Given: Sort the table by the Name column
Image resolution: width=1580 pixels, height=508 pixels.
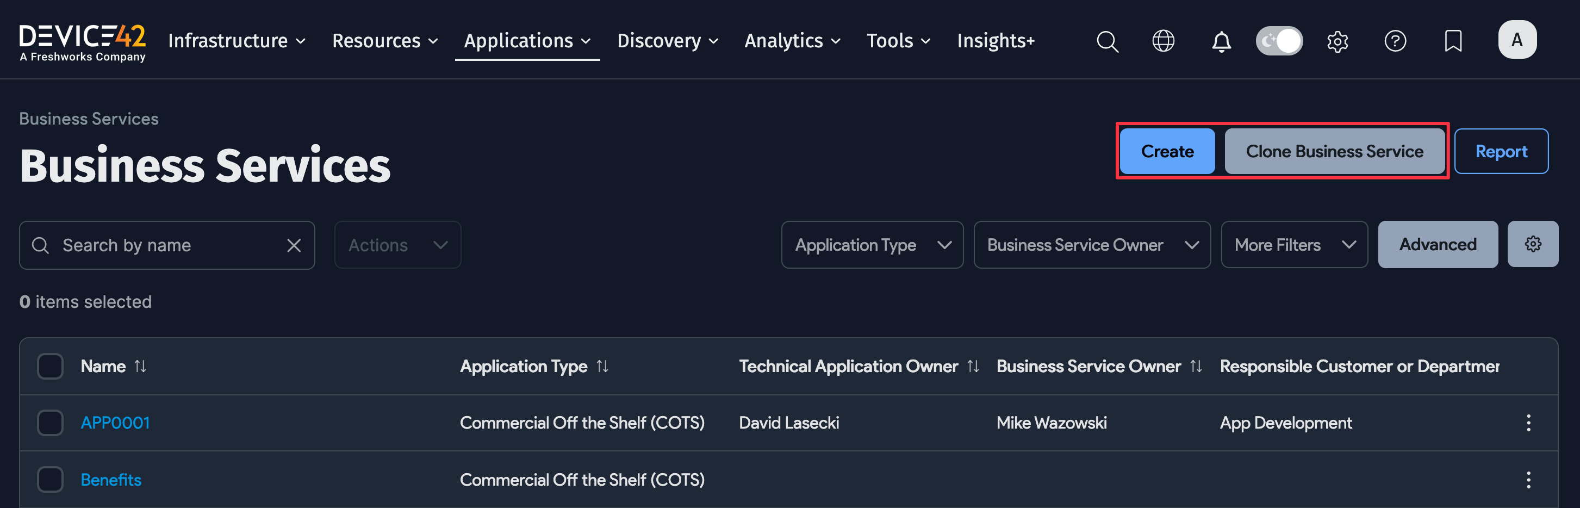Looking at the screenshot, I should pyautogui.click(x=140, y=365).
